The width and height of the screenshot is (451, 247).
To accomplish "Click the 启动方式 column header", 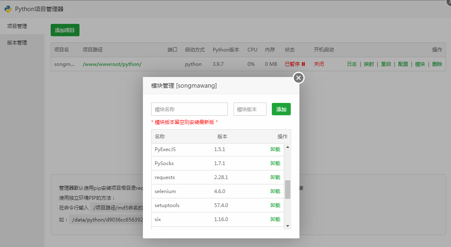I will pos(195,50).
